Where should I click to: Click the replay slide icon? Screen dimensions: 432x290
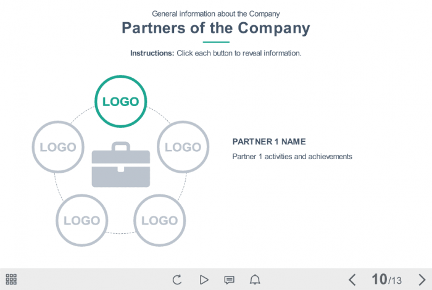point(177,280)
